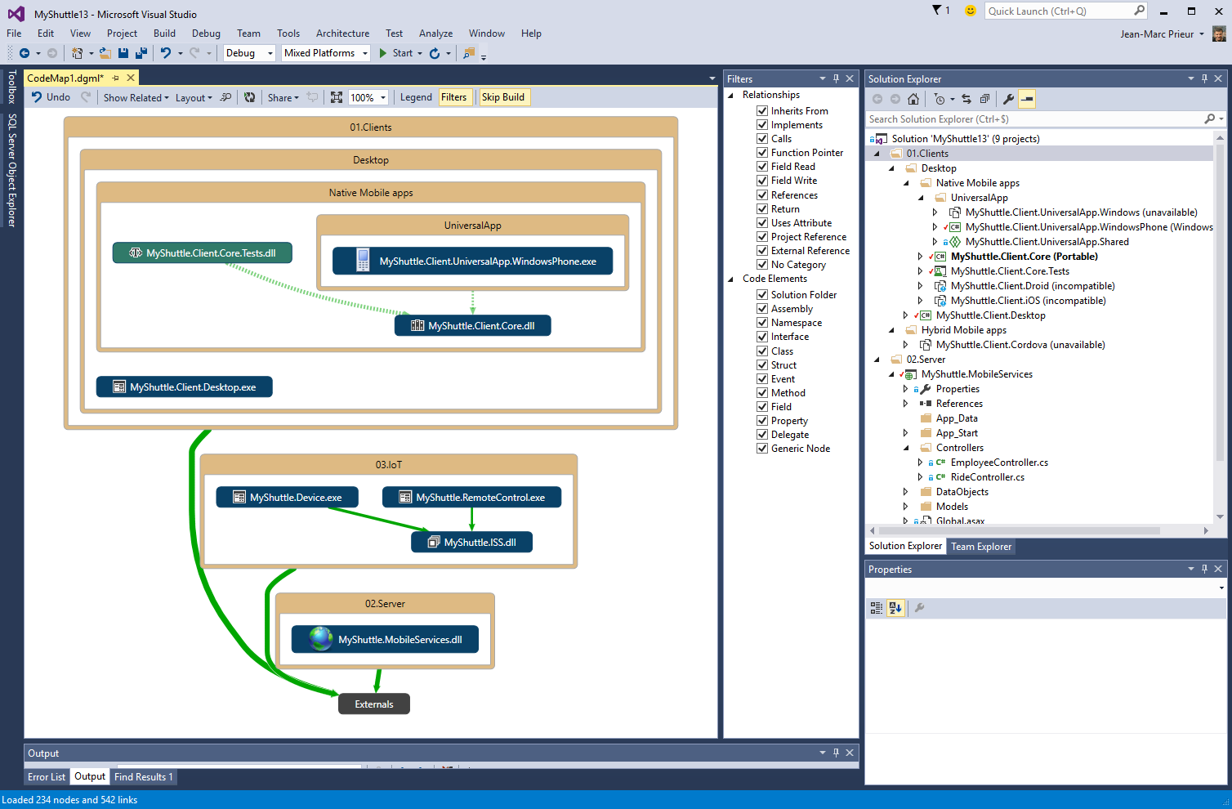Uncheck the Namespace code element filter

point(762,322)
